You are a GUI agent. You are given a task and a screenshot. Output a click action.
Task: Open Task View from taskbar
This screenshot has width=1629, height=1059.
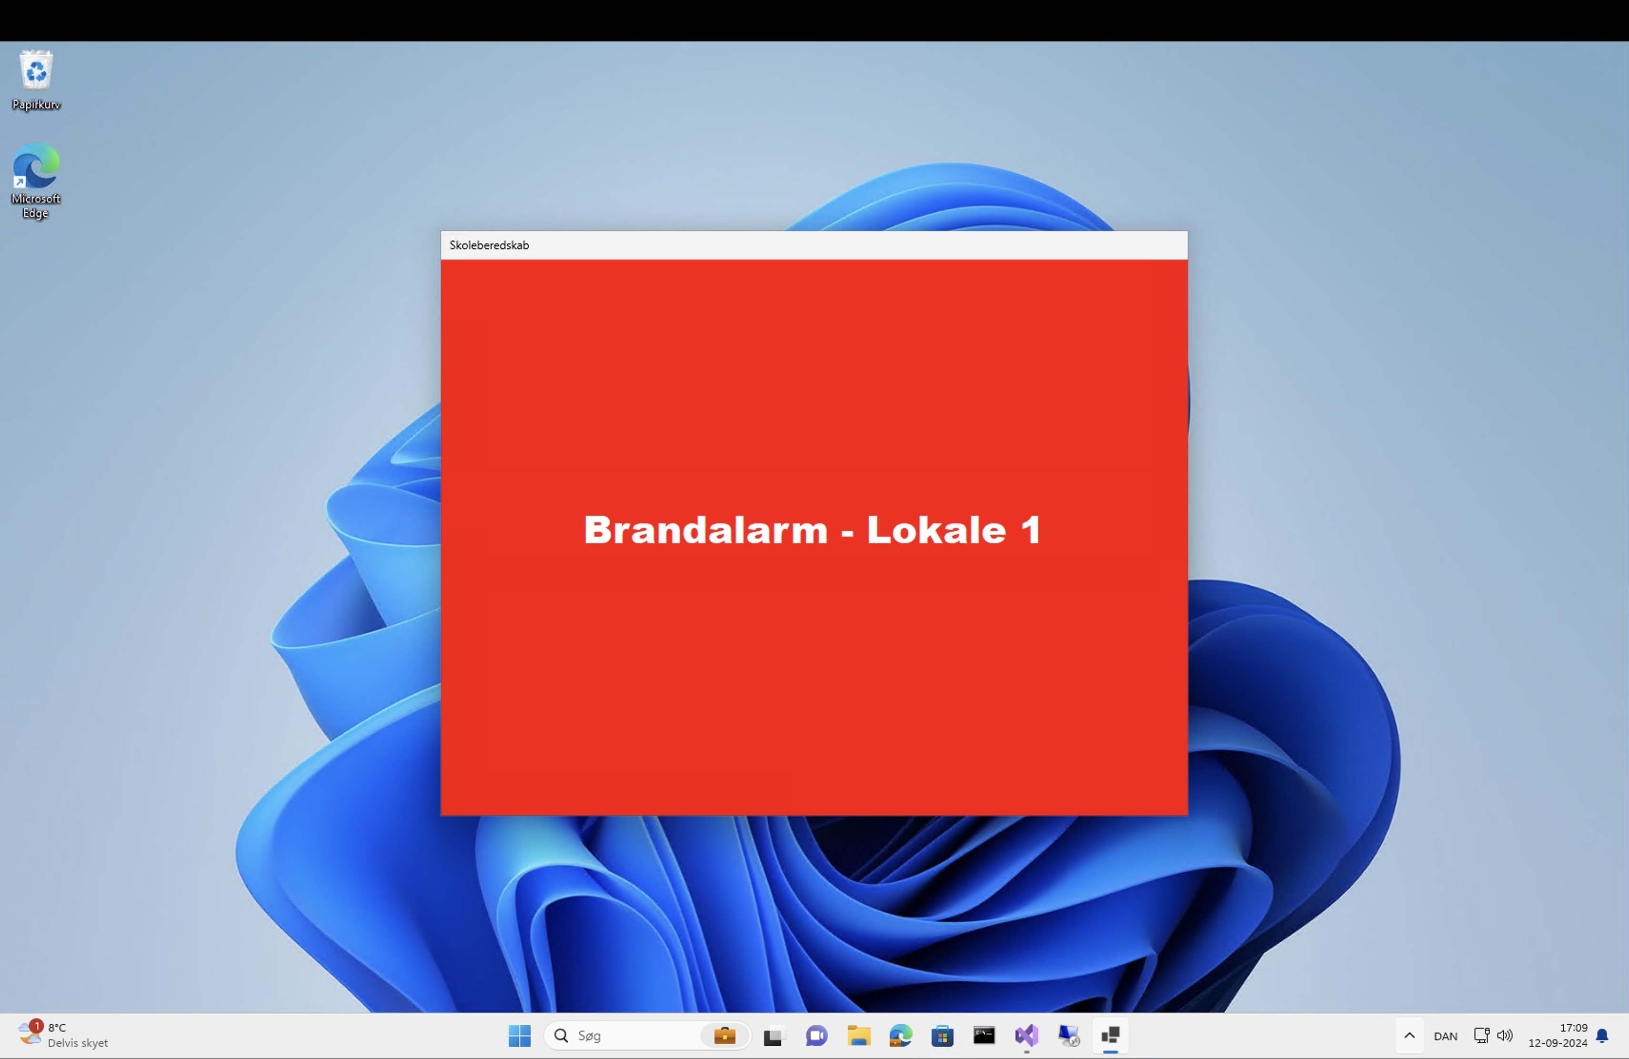click(x=773, y=1037)
